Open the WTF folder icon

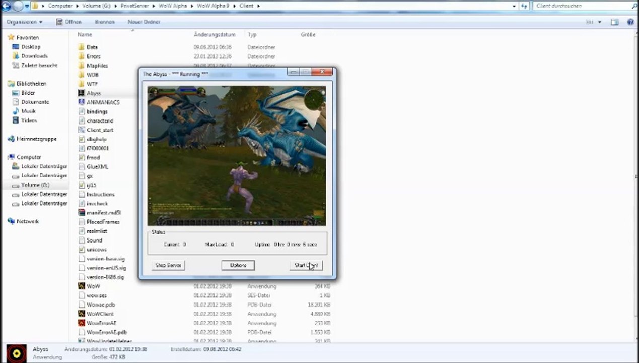pyautogui.click(x=82, y=84)
